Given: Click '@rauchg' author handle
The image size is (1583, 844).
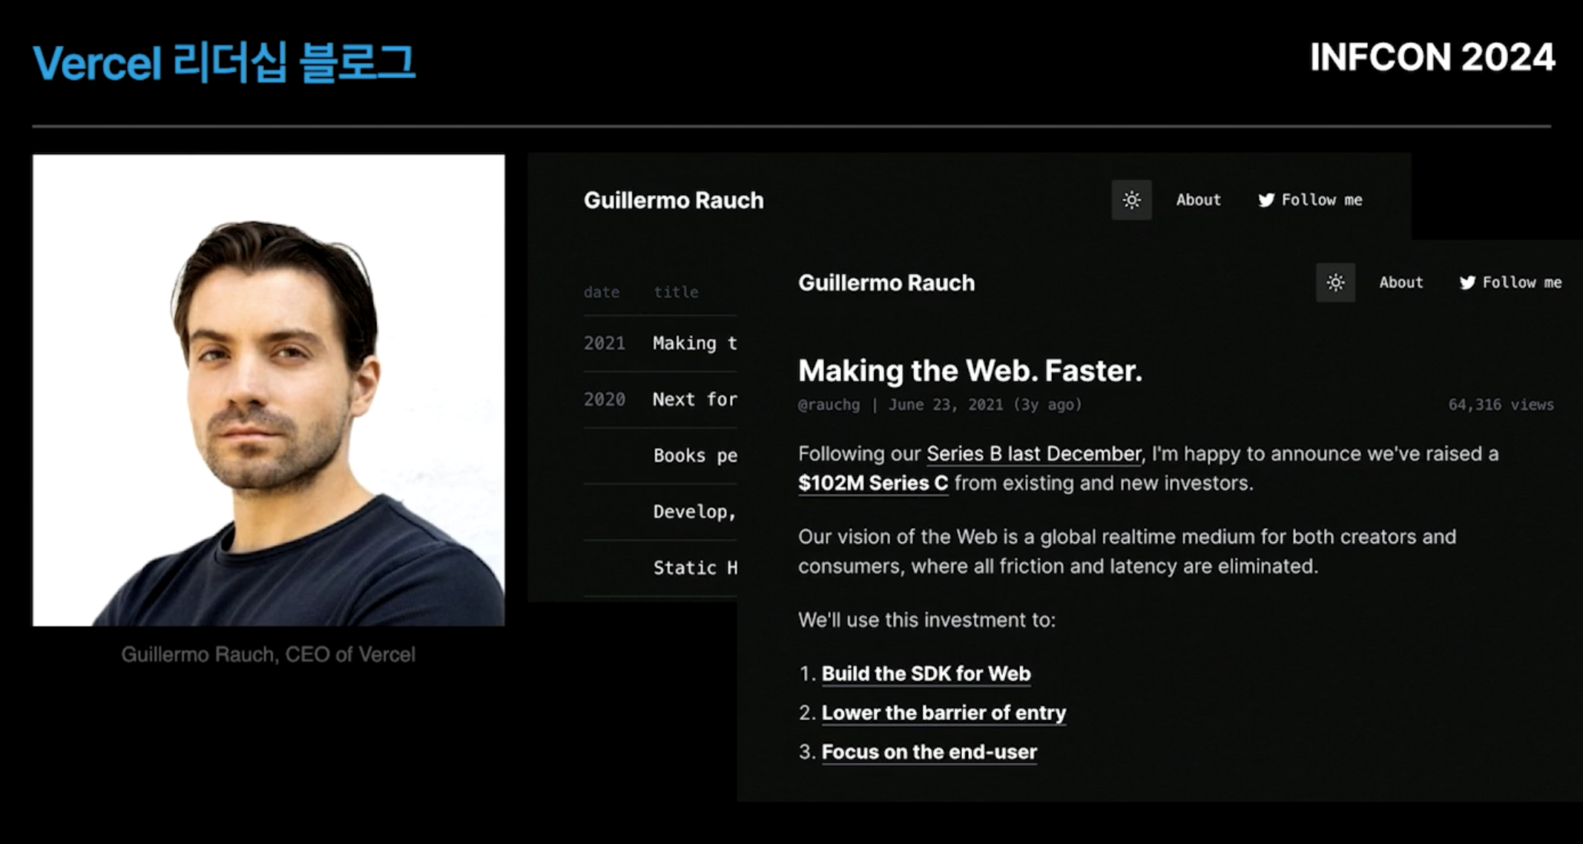Looking at the screenshot, I should [x=829, y=405].
